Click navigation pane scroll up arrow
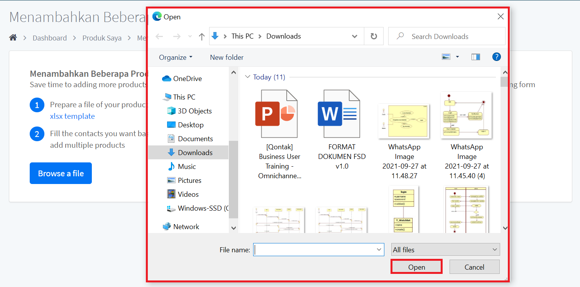 click(x=233, y=72)
